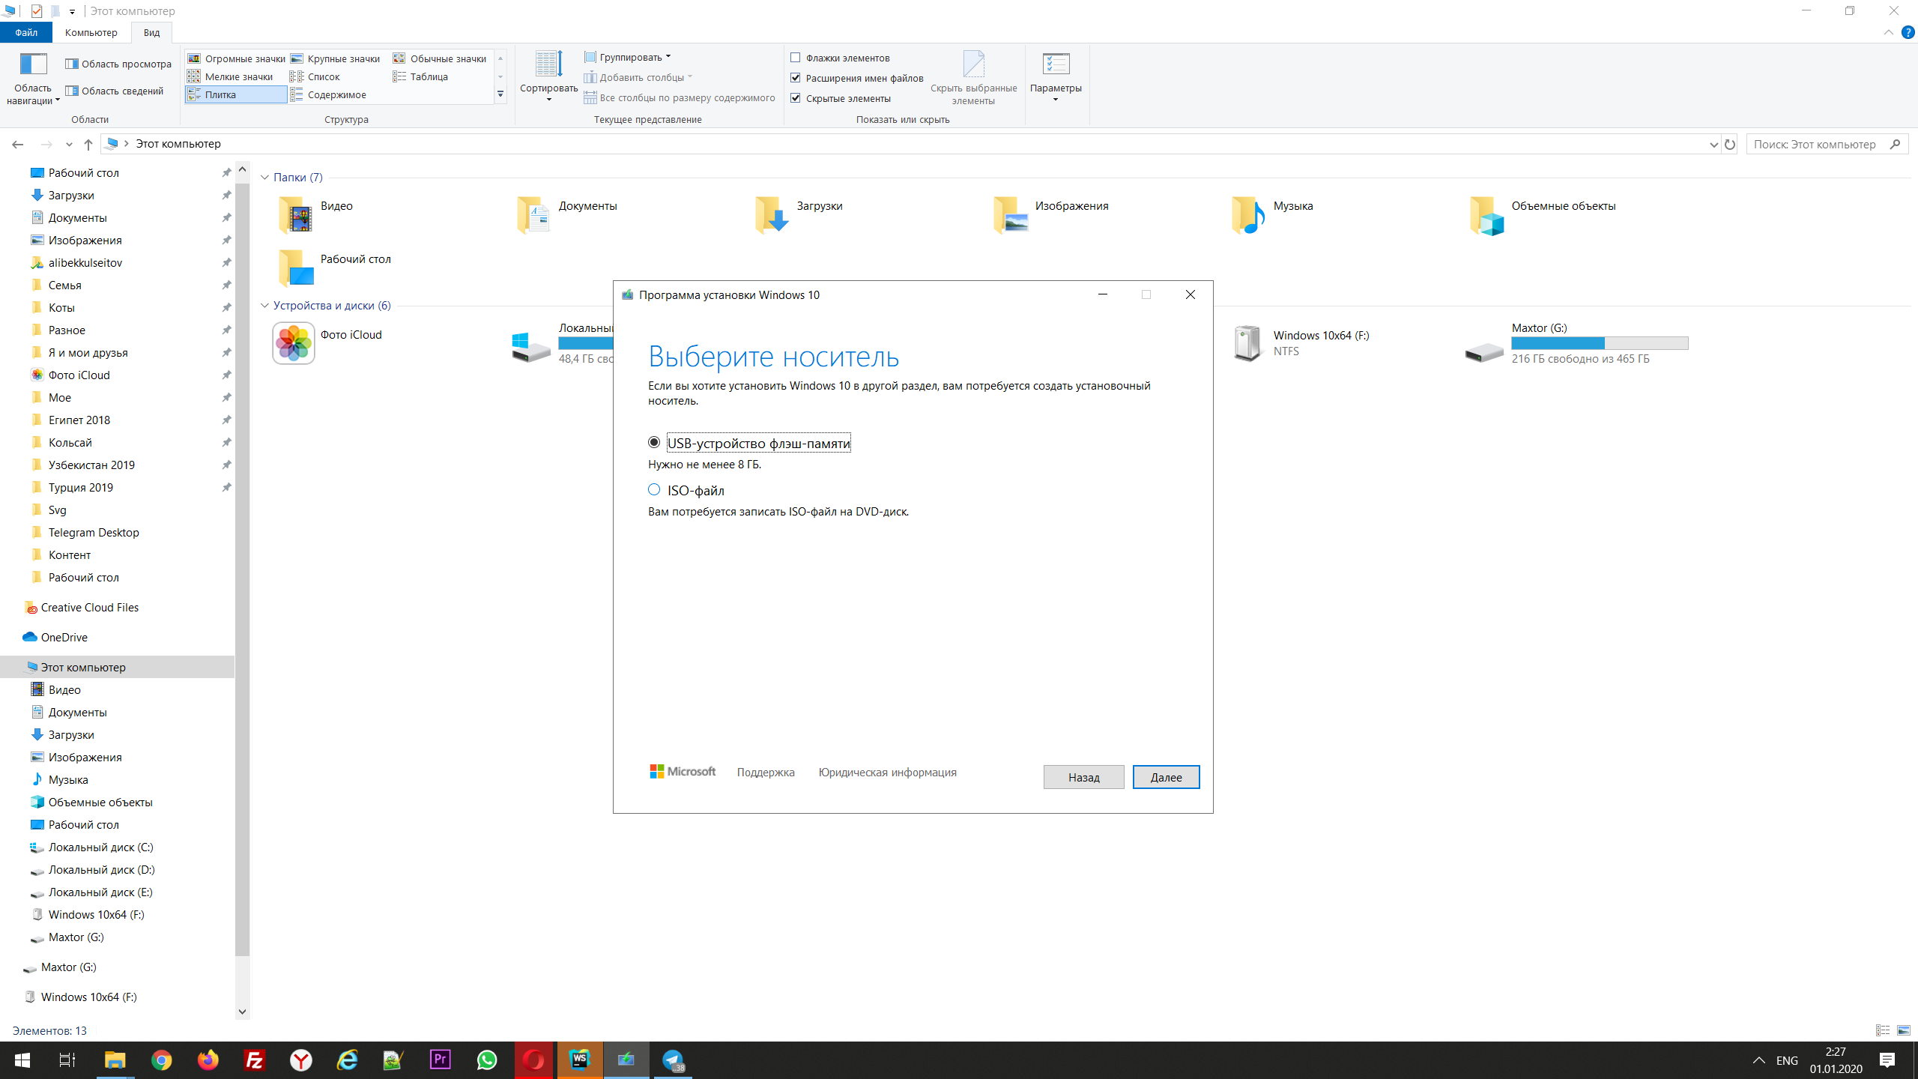
Task: Select Этот компьютер in navigation tree
Action: tap(117, 667)
